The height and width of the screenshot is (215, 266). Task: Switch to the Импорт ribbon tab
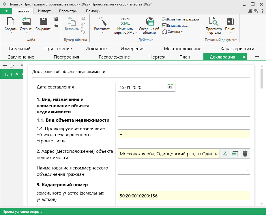[44, 11]
